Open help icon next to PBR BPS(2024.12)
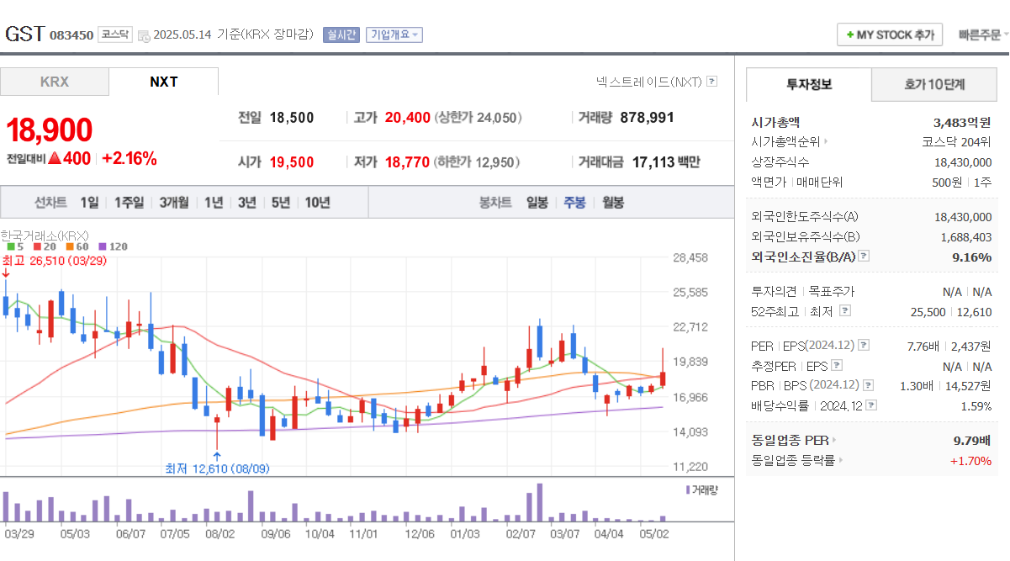Image resolution: width=1010 pixels, height=561 pixels. pyautogui.click(x=868, y=385)
